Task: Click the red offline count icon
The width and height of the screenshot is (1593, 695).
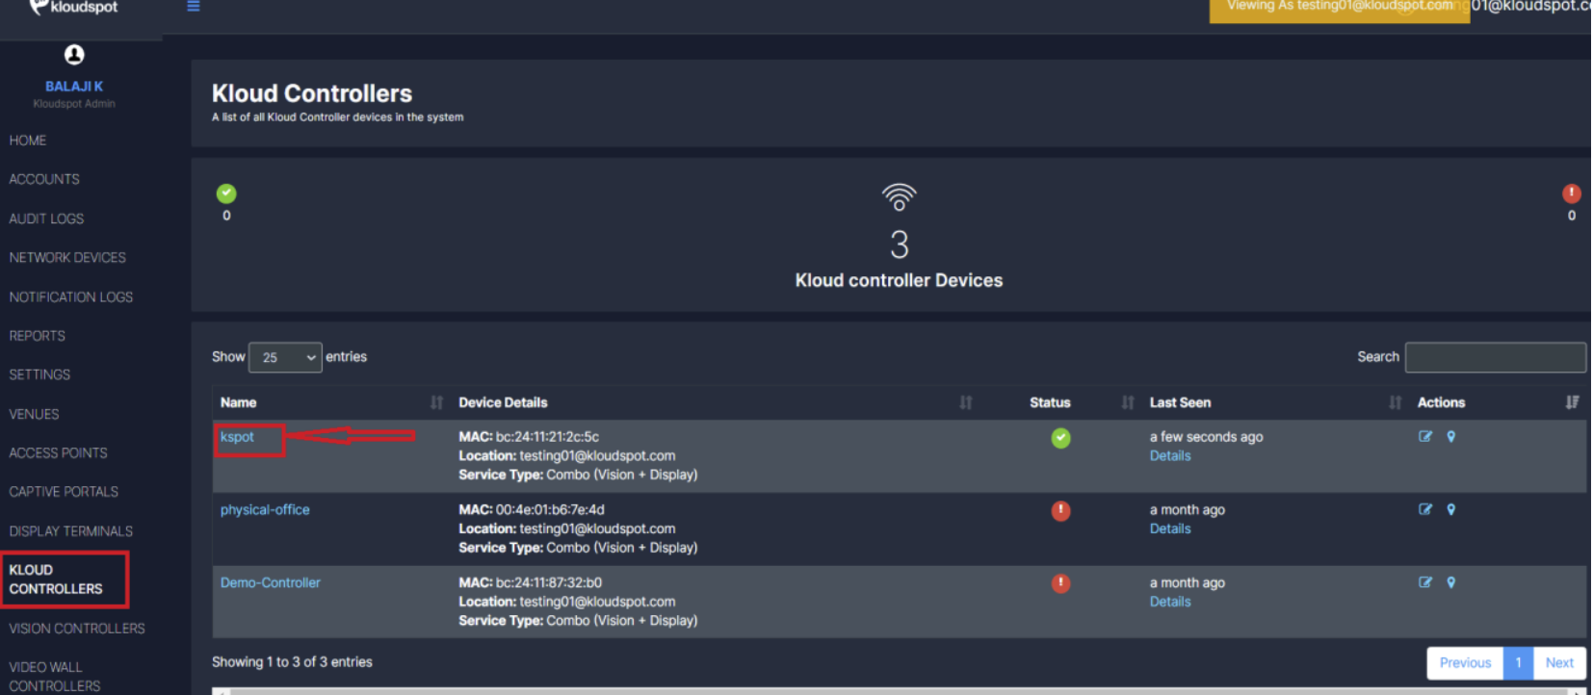Action: [x=1571, y=193]
